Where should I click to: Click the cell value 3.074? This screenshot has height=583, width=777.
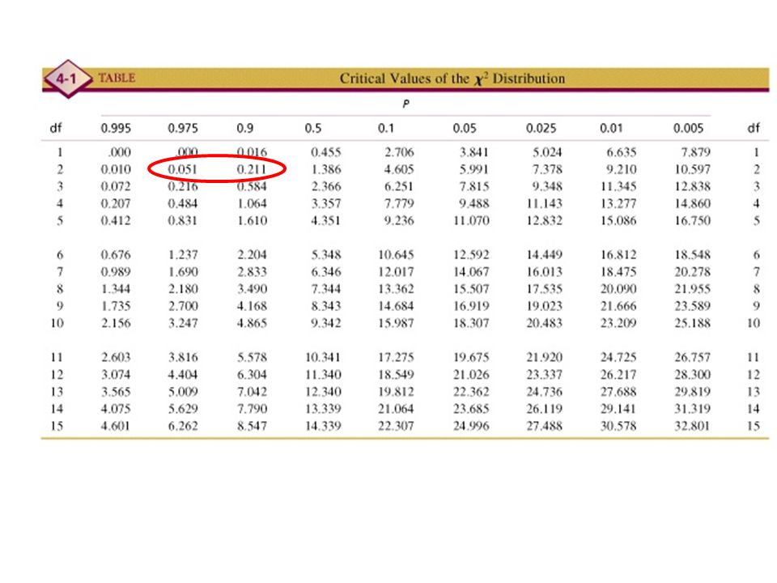click(x=116, y=375)
